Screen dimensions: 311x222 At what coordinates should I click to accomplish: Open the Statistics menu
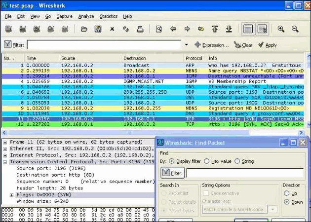[109, 16]
